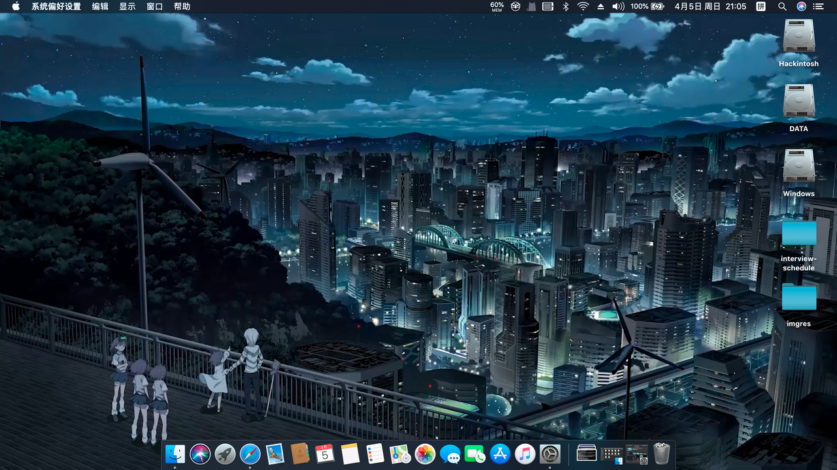The width and height of the screenshot is (837, 470).
Task: Open Safari browser from the dock
Action: click(x=250, y=454)
